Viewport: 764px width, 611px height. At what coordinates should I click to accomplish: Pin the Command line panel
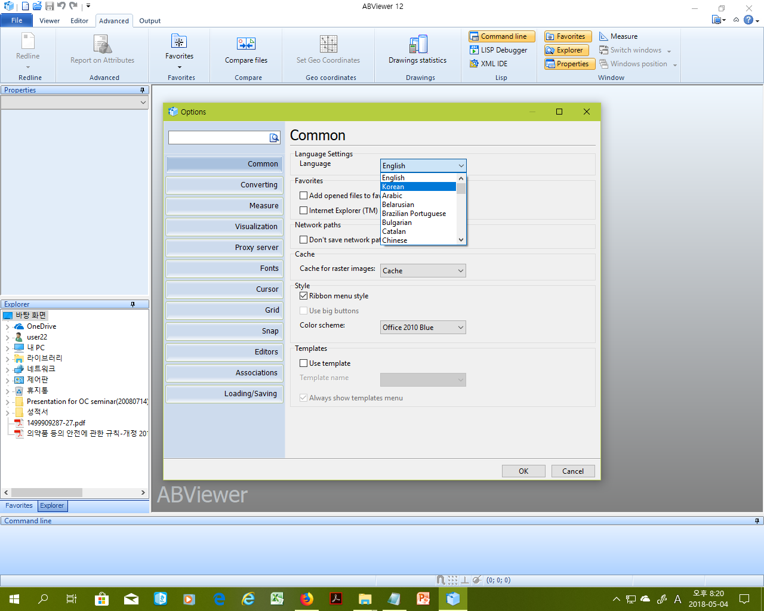(757, 521)
